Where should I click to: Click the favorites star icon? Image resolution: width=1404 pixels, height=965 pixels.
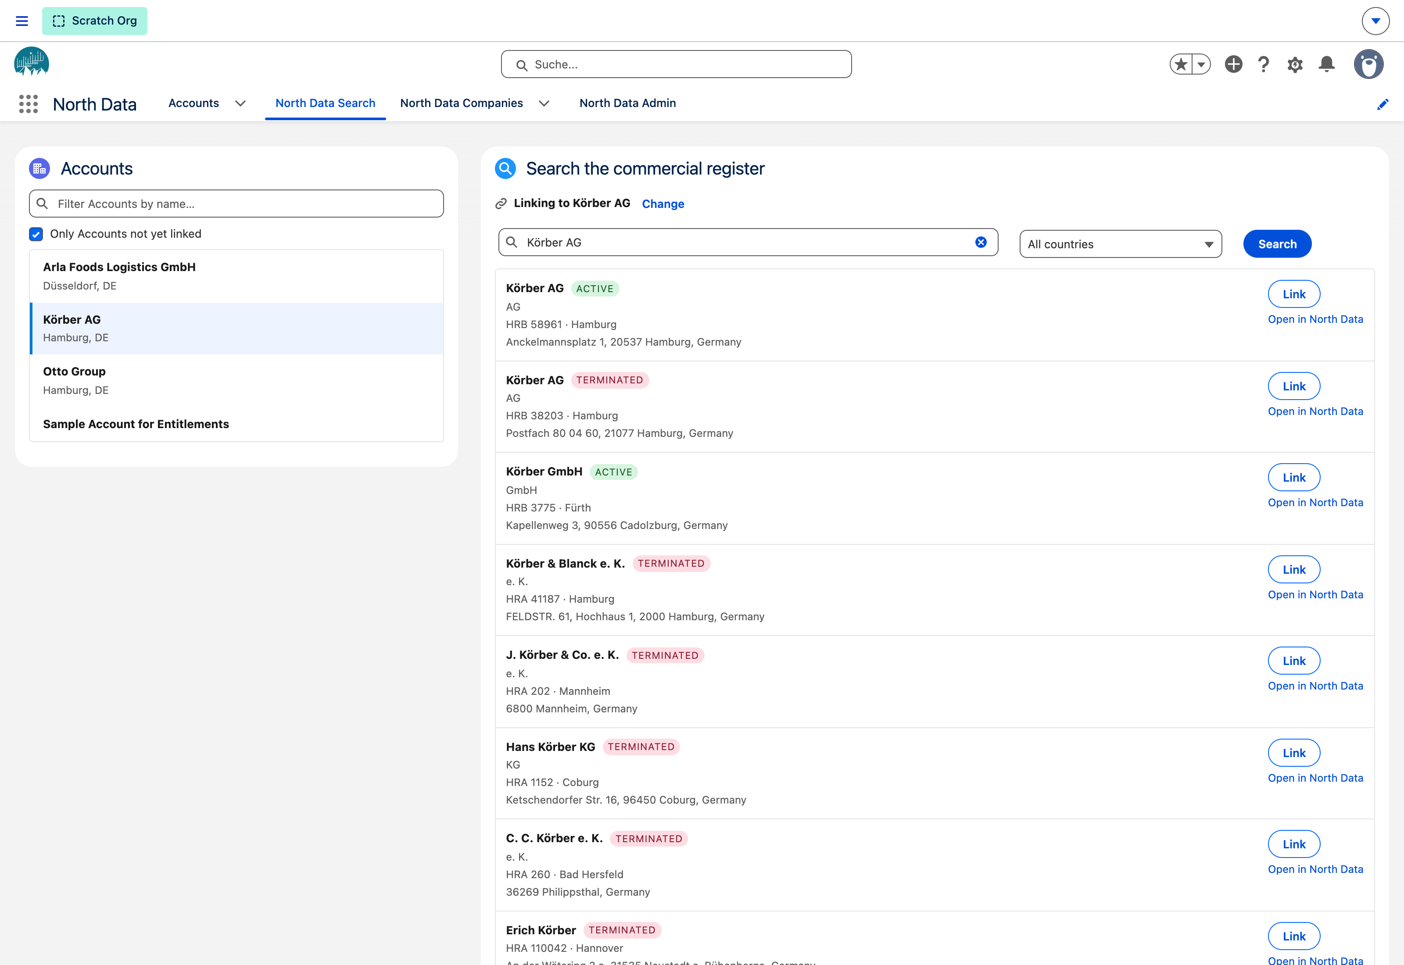click(1181, 64)
